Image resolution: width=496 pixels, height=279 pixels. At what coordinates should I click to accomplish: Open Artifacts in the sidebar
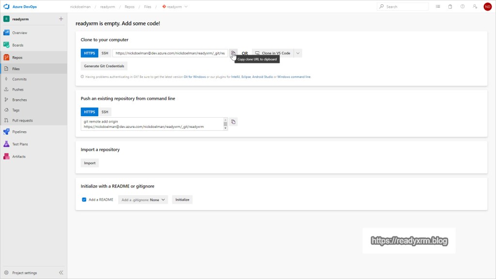[18, 156]
